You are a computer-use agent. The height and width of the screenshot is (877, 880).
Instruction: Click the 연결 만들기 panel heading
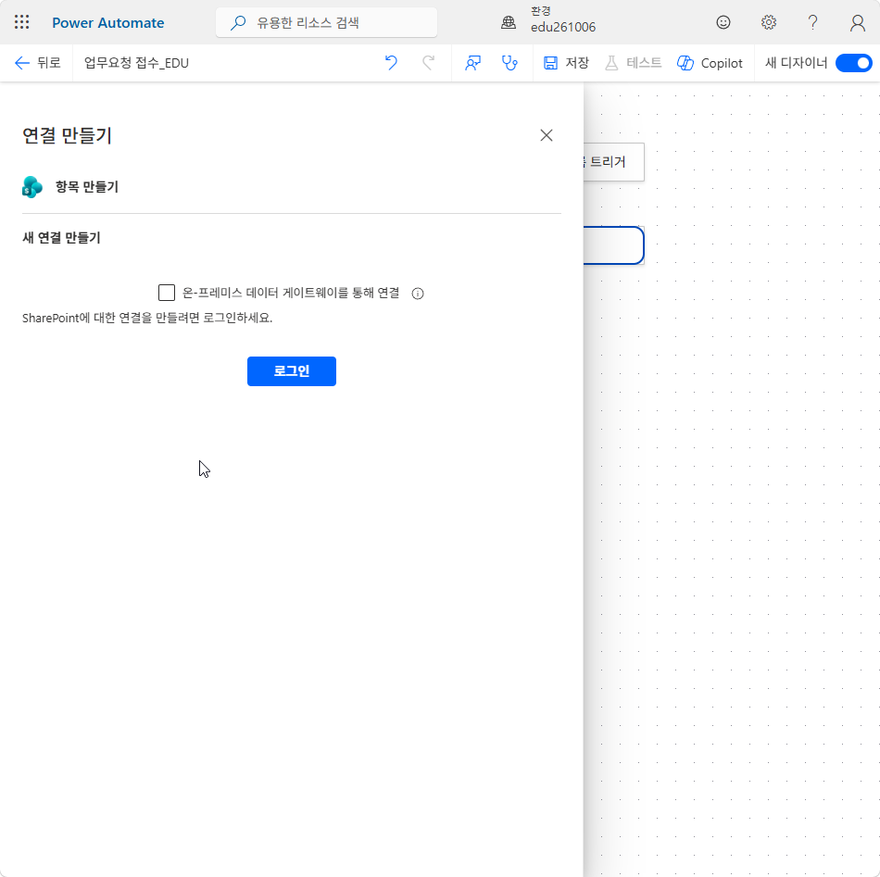pyautogui.click(x=68, y=135)
